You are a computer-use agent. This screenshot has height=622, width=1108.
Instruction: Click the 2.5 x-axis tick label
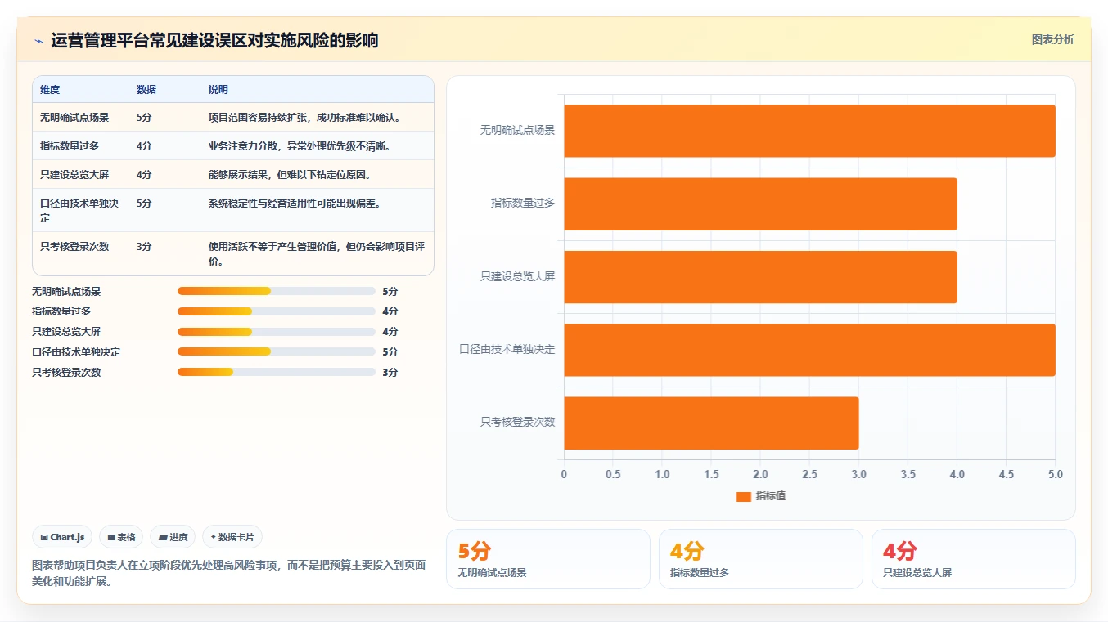[809, 474]
